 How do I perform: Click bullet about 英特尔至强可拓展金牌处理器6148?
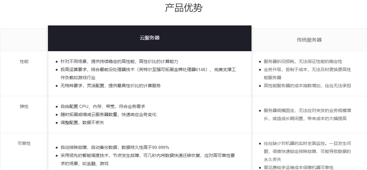[148, 74]
